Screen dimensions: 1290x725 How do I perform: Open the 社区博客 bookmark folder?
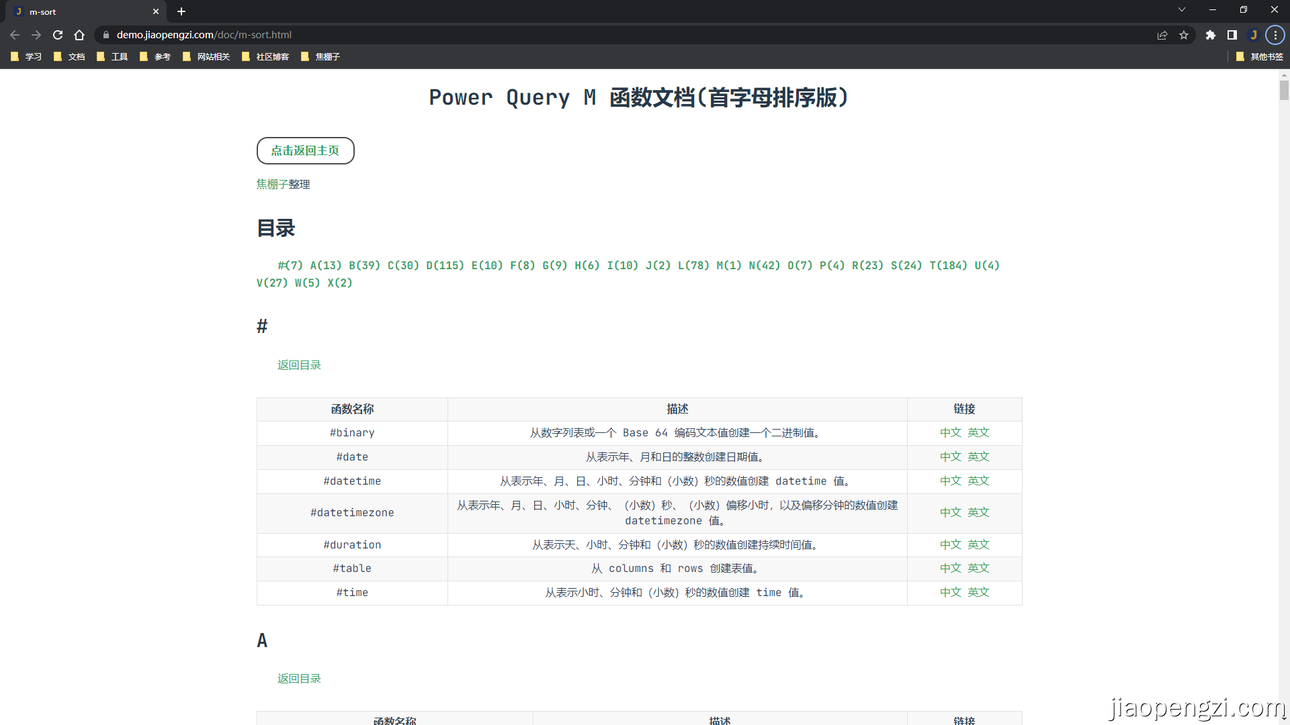265,57
